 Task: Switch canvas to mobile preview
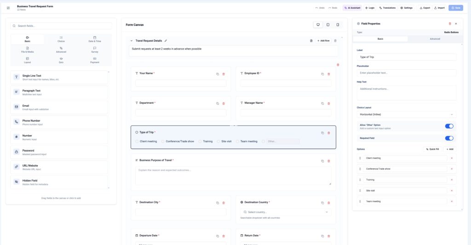pos(338,25)
